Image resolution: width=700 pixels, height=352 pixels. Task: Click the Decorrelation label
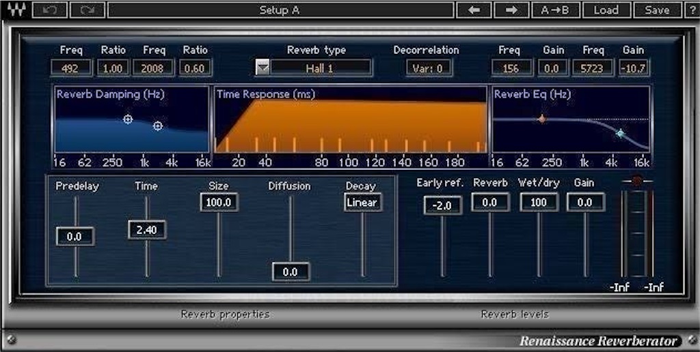(426, 50)
